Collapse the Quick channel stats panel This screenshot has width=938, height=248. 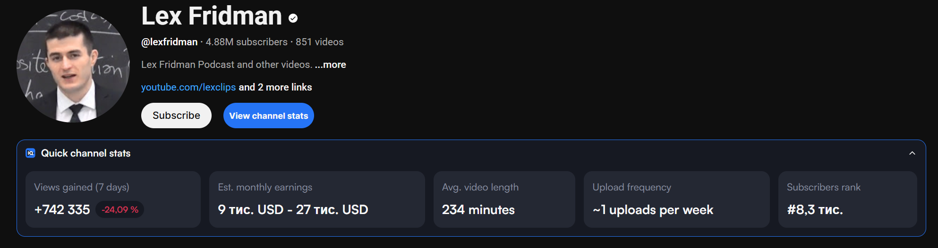click(x=912, y=153)
